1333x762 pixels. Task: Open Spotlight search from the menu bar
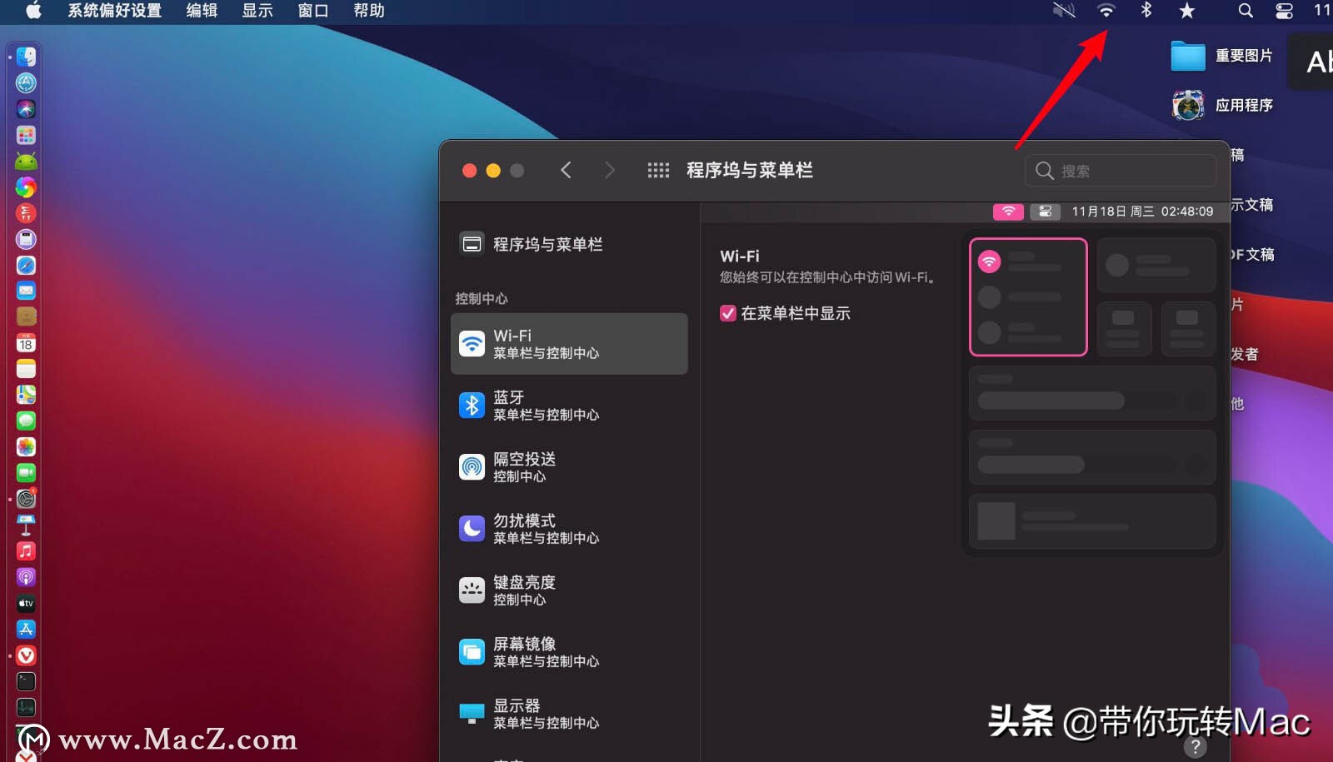click(1244, 11)
